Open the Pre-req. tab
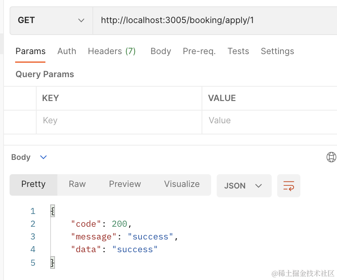 [199, 51]
